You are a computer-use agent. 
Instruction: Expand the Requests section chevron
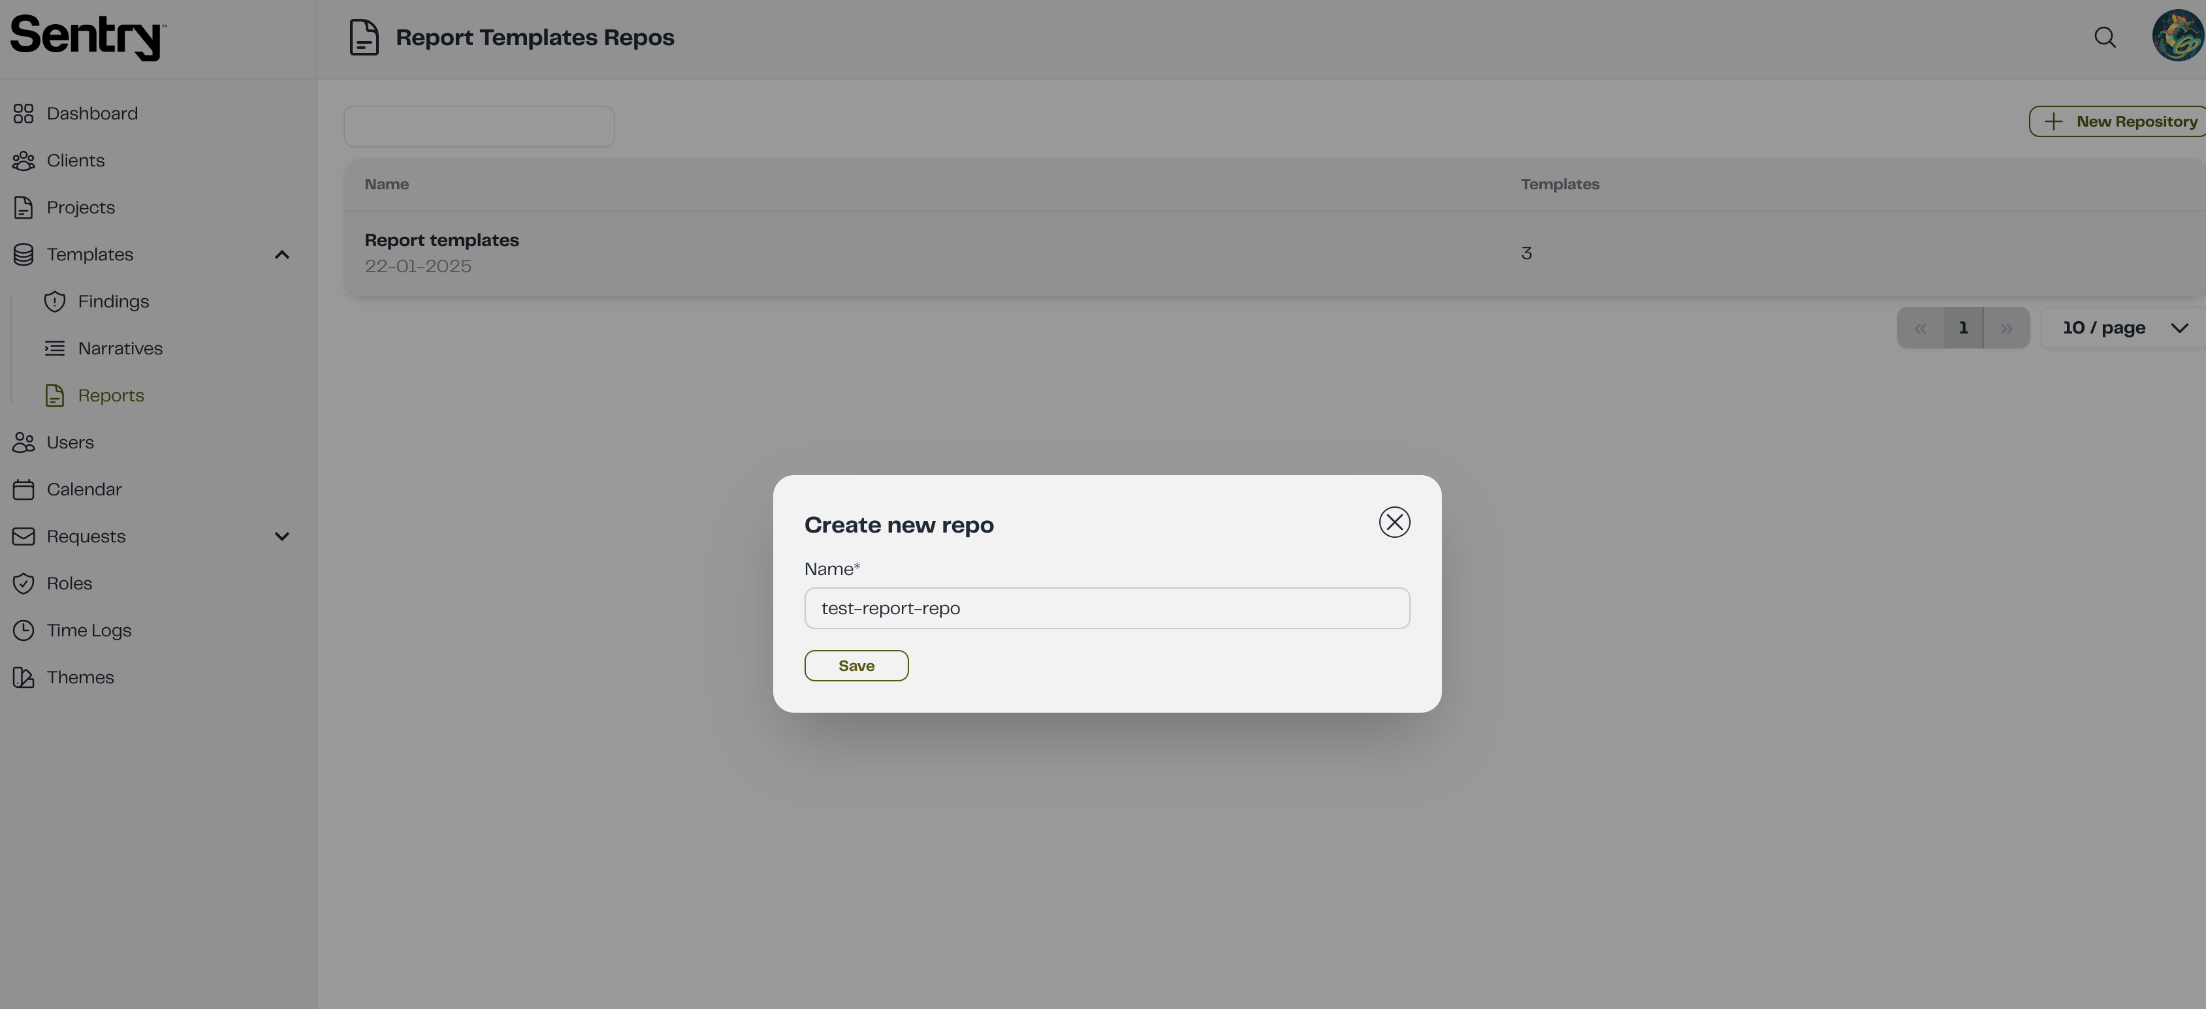click(281, 536)
